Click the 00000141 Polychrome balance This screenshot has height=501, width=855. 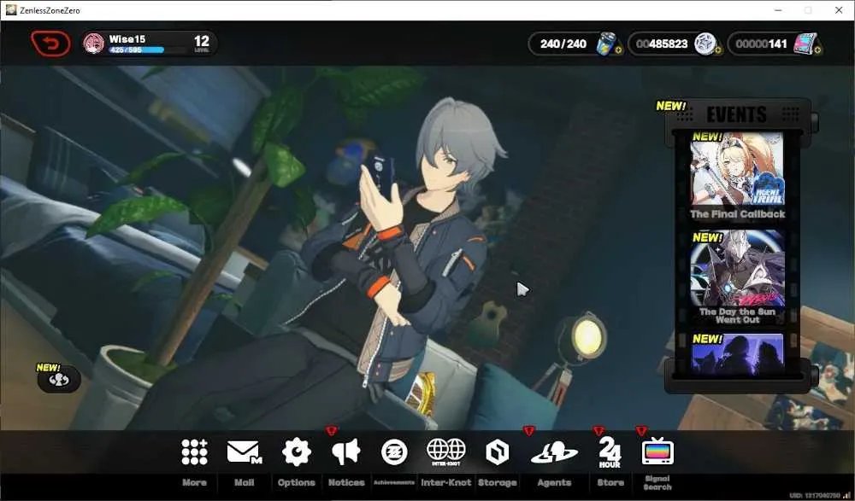coord(761,44)
